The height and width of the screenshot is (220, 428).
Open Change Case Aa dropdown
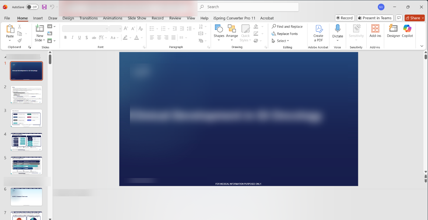[115, 38]
